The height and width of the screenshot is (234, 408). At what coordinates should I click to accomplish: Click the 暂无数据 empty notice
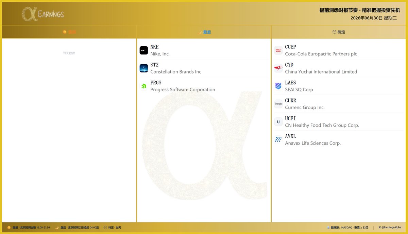click(69, 53)
